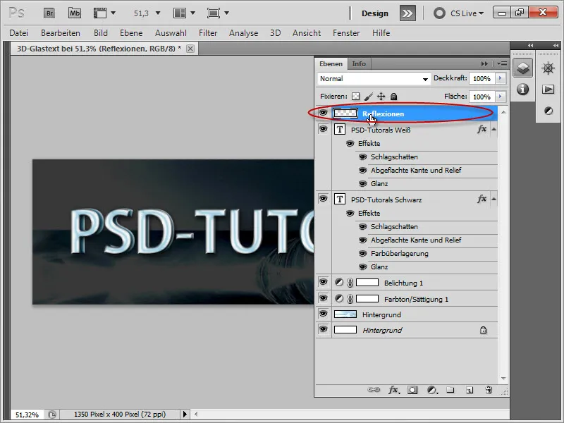564x423 pixels.
Task: Click the Farbton/Sättigung 1 adjustment icon
Action: click(x=339, y=298)
